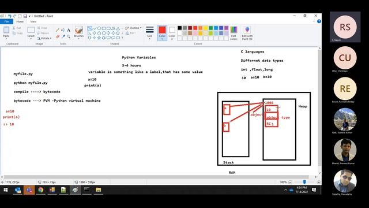Open File Explorer from the taskbar

click(x=99, y=190)
